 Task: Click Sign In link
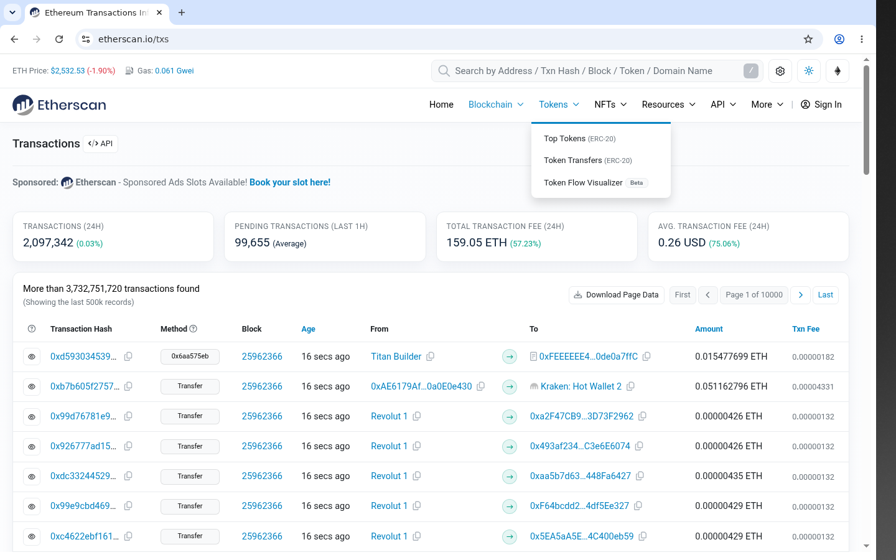[821, 105]
